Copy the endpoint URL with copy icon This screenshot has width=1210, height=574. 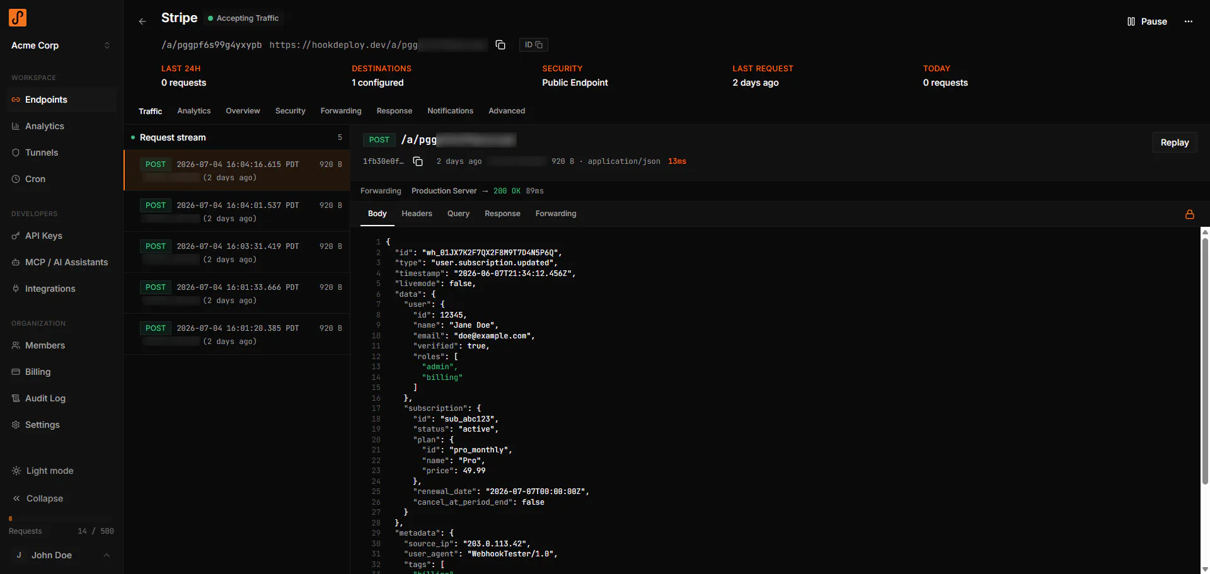(500, 45)
